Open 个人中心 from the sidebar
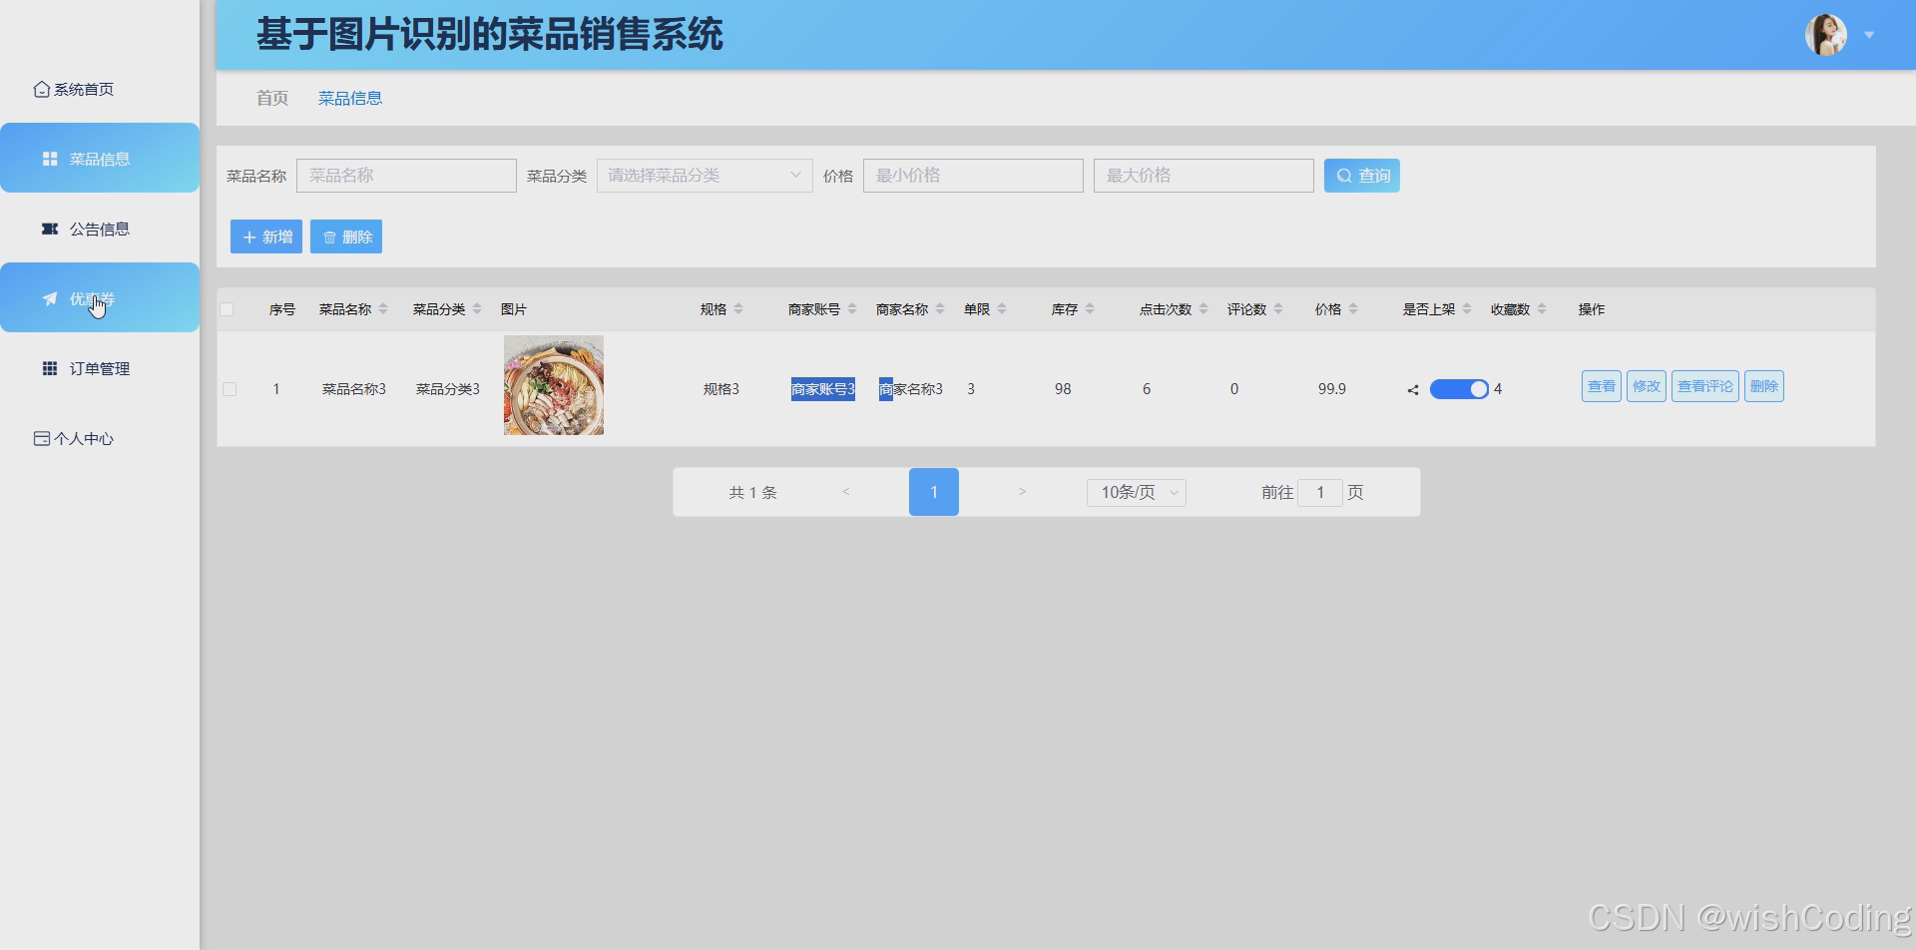The height and width of the screenshot is (950, 1916). (x=41, y=437)
